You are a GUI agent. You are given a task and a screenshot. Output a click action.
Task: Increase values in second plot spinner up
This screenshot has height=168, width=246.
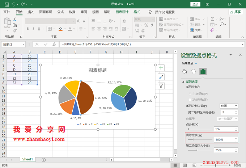tap(236, 111)
